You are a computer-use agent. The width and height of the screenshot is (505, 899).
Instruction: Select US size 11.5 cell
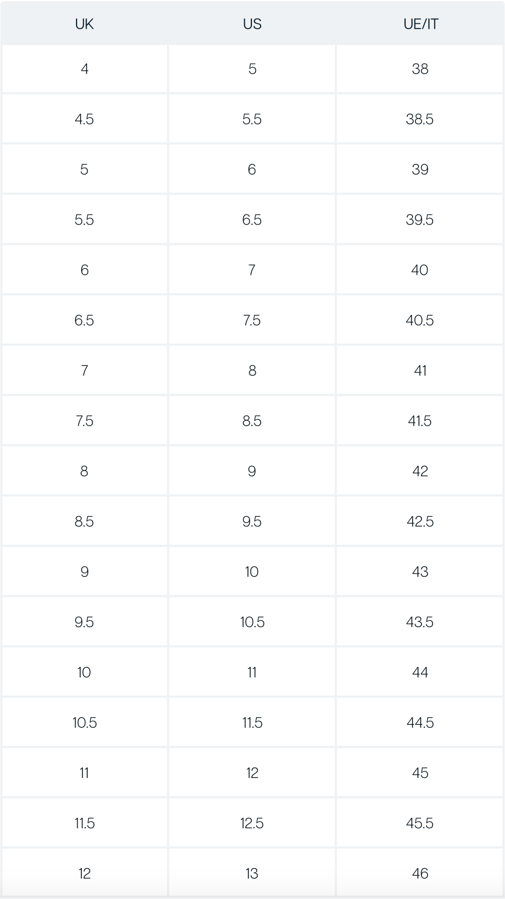(252, 722)
